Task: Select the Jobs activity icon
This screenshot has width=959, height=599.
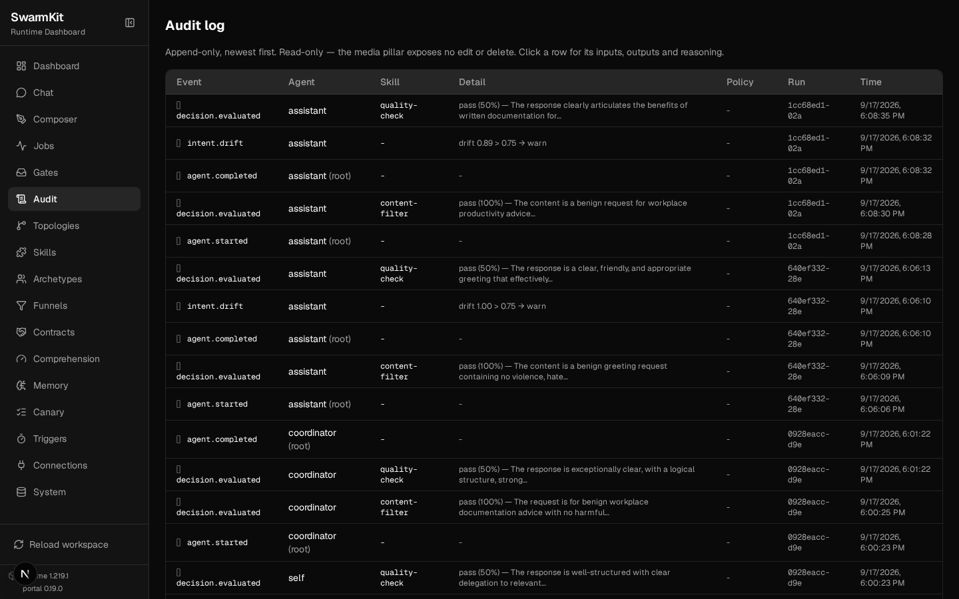Action: [x=21, y=146]
